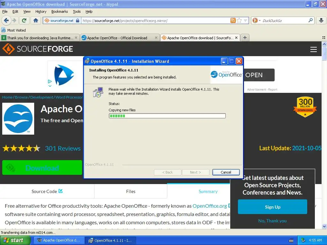The image size is (327, 245).
Task: Click the Apache OpenOffice seagull logo
Action: 18,119
